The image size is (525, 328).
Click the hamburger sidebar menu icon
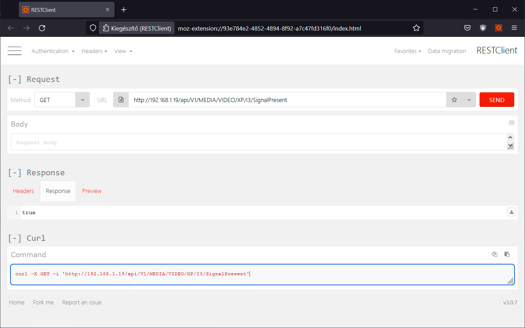click(x=15, y=51)
